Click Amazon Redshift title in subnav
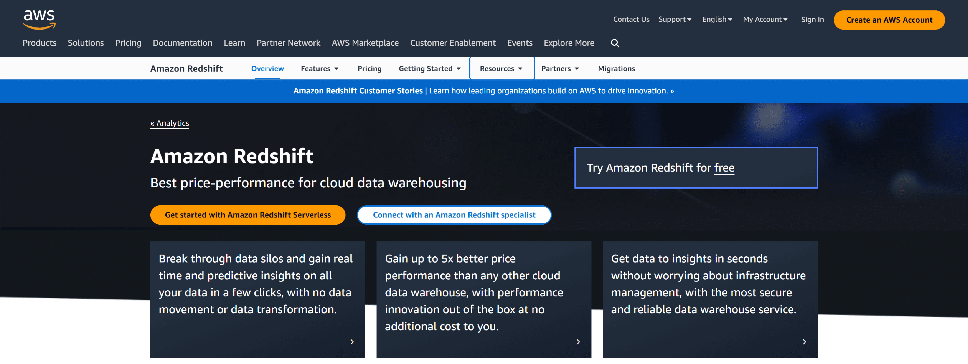Viewport: 968px width, 364px height. click(x=186, y=69)
